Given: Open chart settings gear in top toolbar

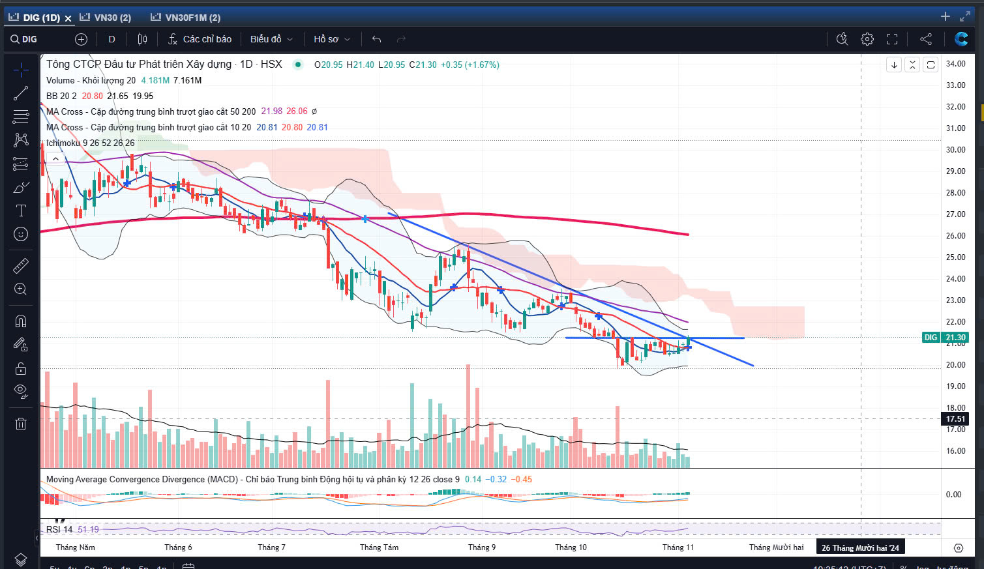Looking at the screenshot, I should click(867, 39).
